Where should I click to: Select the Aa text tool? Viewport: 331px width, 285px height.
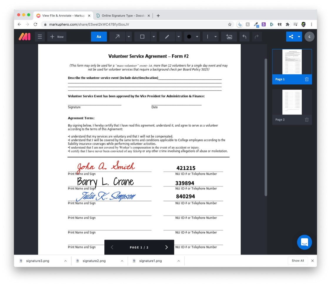[99, 37]
